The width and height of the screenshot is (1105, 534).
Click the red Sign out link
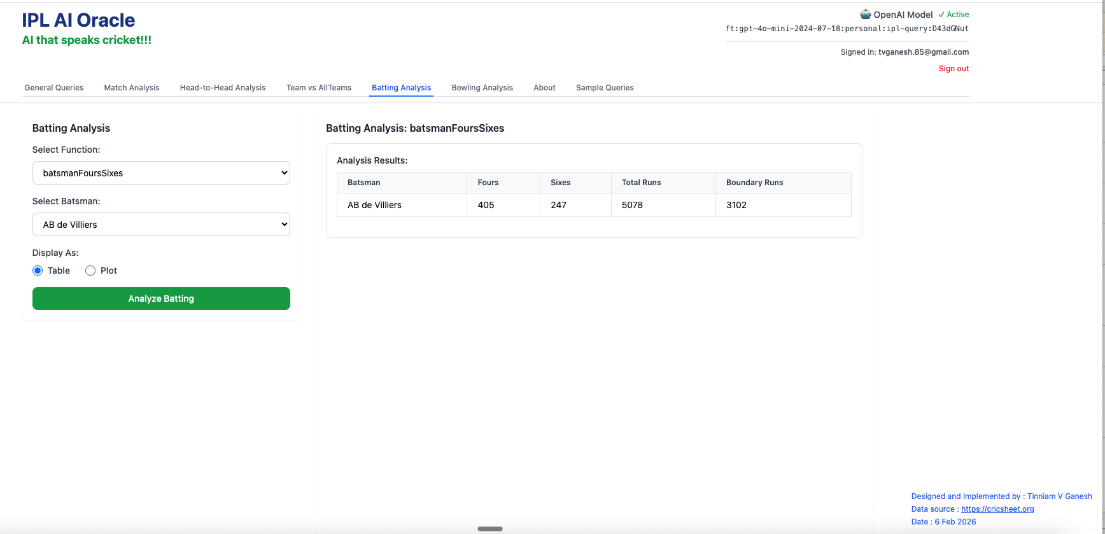coord(954,69)
